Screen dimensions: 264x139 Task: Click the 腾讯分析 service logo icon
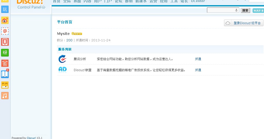[x=62, y=59]
